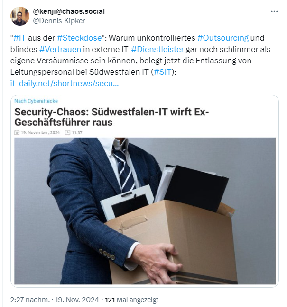
Task: Click the #SIT hashtag
Action: tap(163, 72)
